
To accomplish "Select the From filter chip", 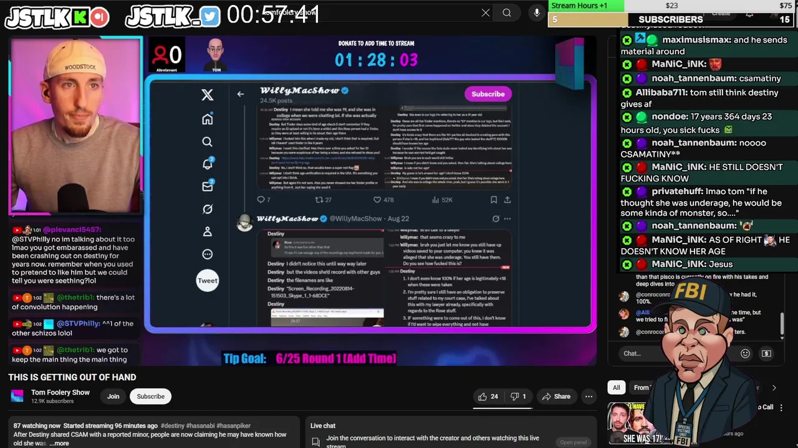I will coord(641,388).
